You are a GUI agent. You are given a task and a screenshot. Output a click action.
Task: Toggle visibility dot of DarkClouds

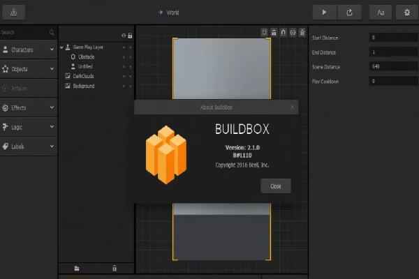[x=124, y=76]
